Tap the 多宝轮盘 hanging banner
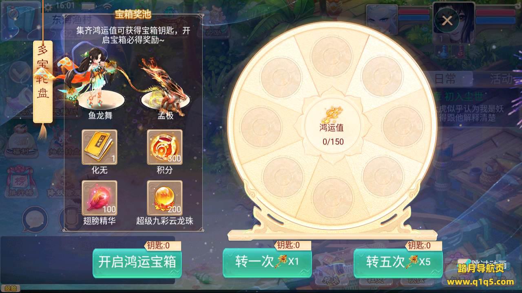This screenshot has width=522, height=293. coord(43,81)
